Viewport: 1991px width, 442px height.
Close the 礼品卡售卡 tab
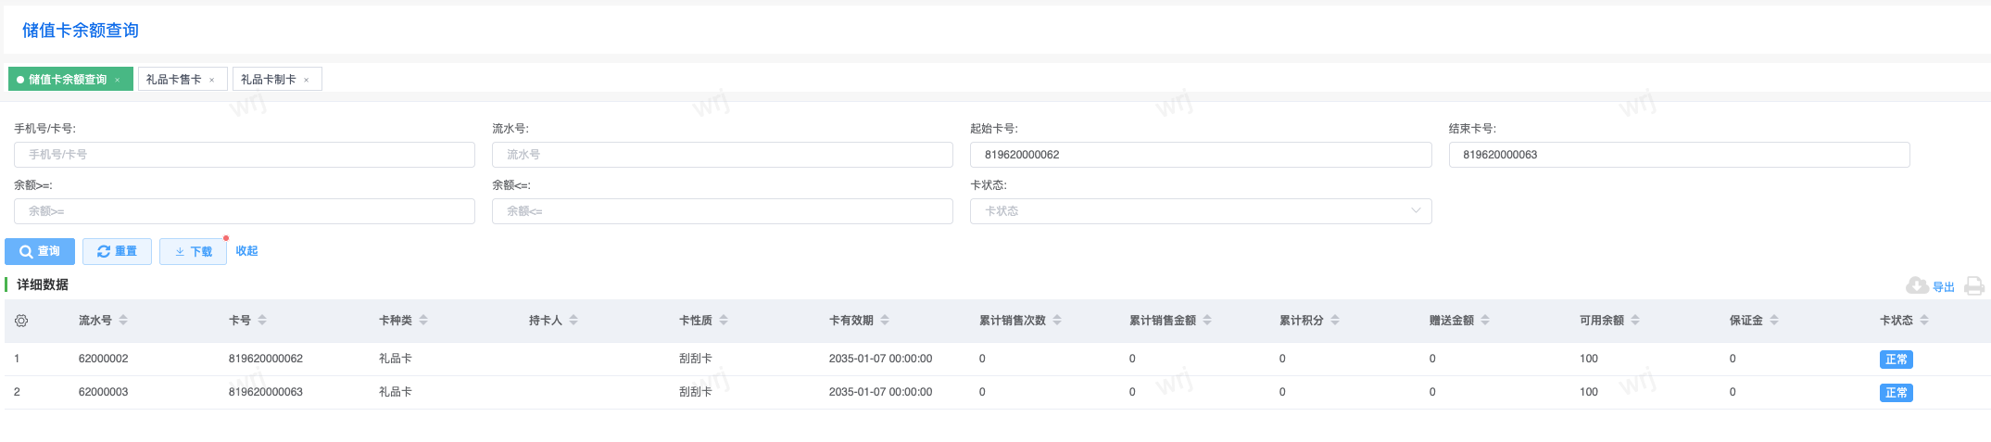pyautogui.click(x=212, y=81)
